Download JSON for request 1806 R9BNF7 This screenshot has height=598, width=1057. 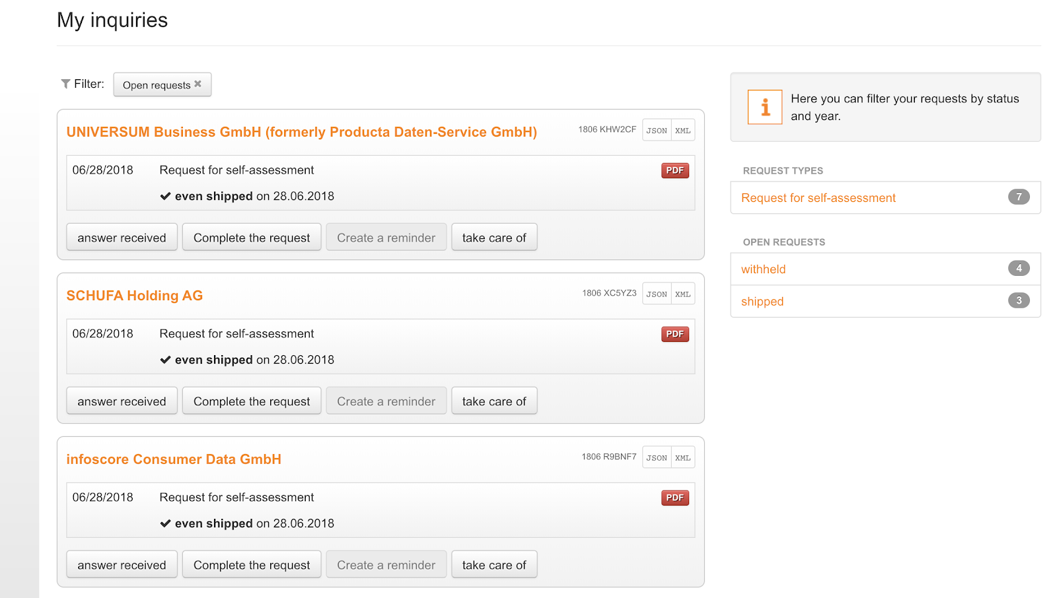click(x=657, y=457)
